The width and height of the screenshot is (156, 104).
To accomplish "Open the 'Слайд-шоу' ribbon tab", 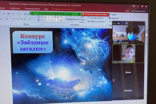I will pos(15,8).
